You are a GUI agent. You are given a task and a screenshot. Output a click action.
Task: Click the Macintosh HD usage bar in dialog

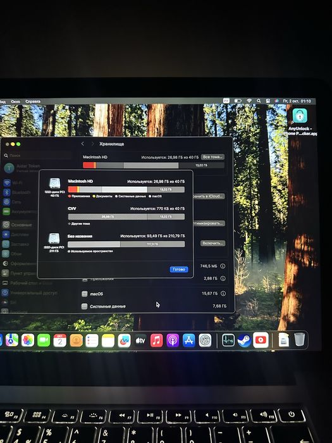point(126,189)
